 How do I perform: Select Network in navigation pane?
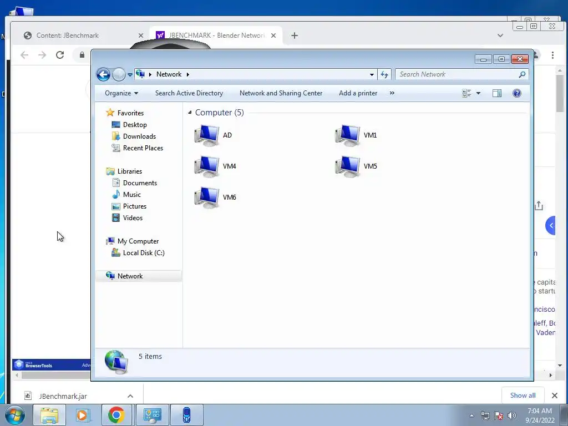pos(139,276)
